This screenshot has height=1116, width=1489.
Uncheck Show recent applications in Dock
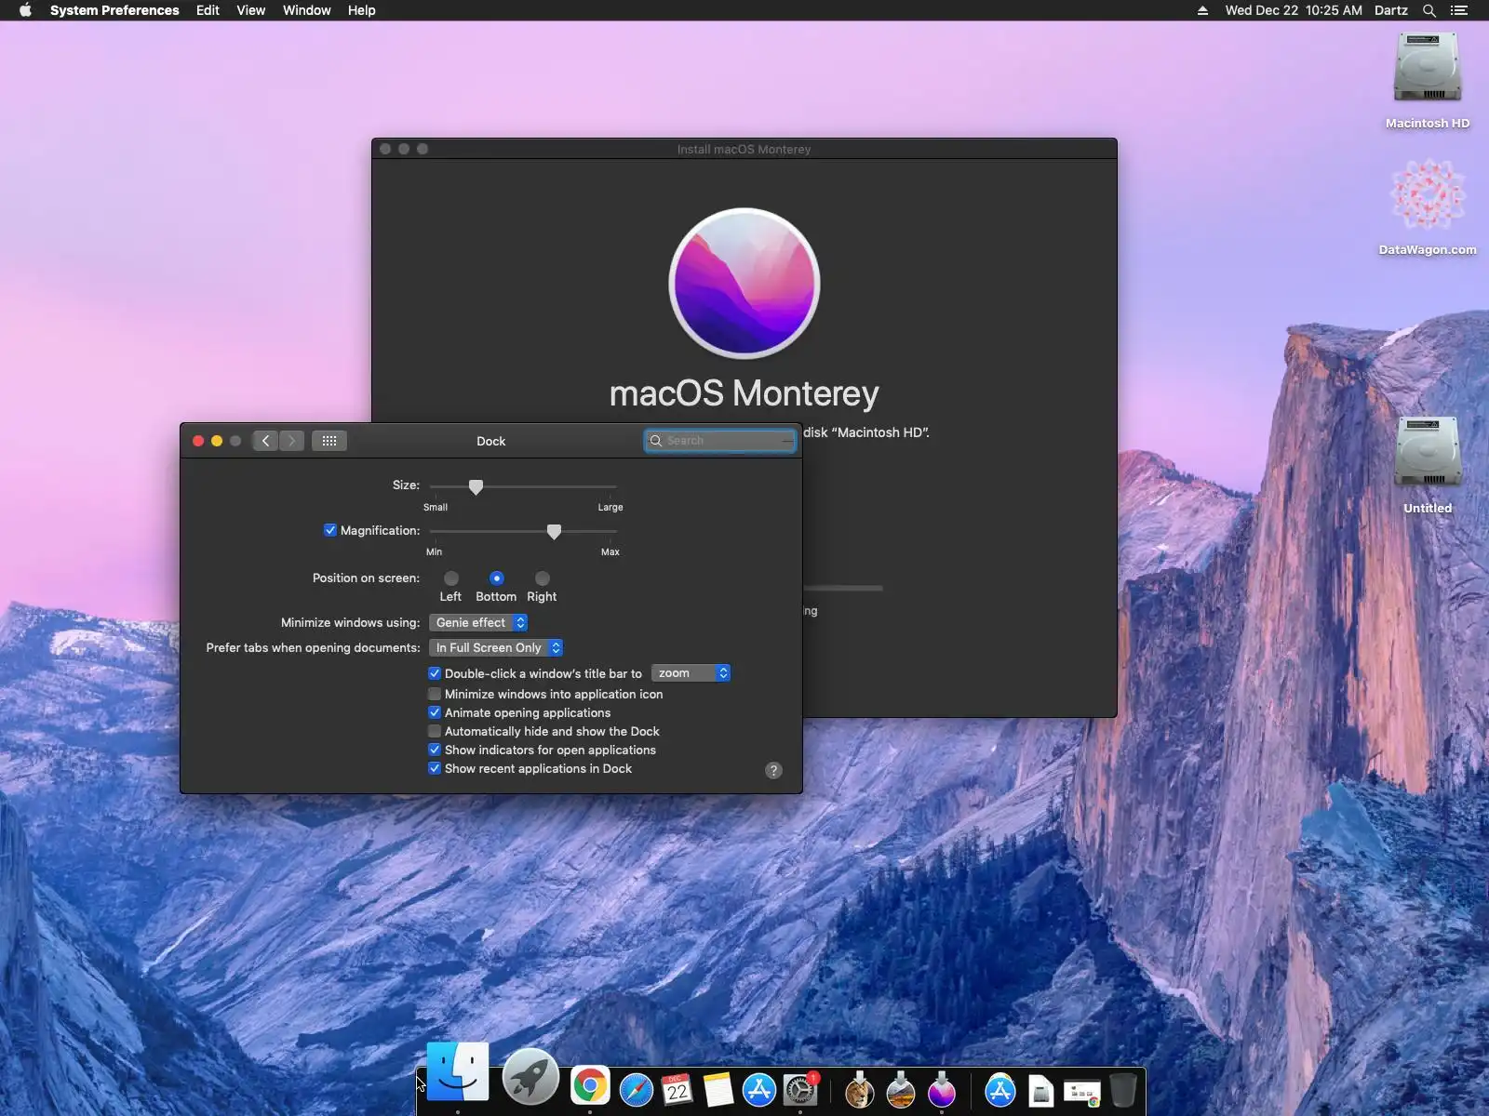pos(435,768)
